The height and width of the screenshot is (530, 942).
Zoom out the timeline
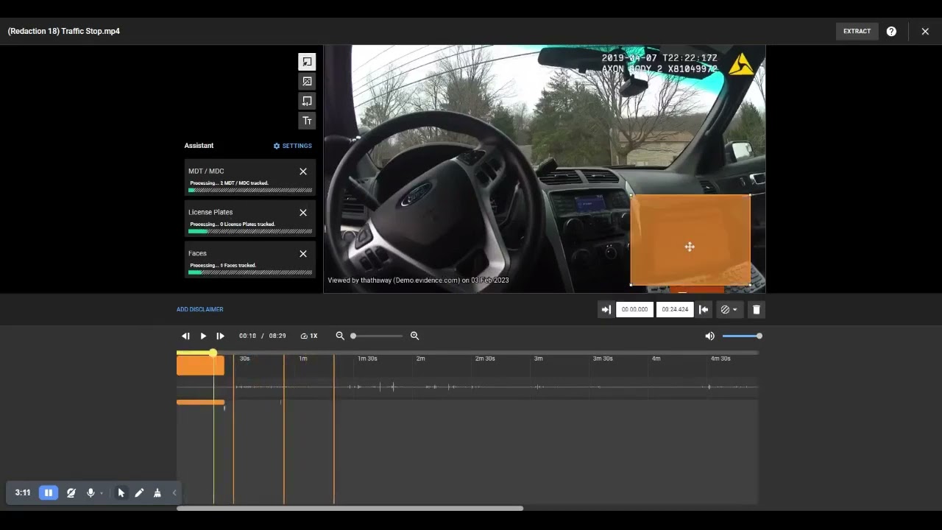[340, 336]
